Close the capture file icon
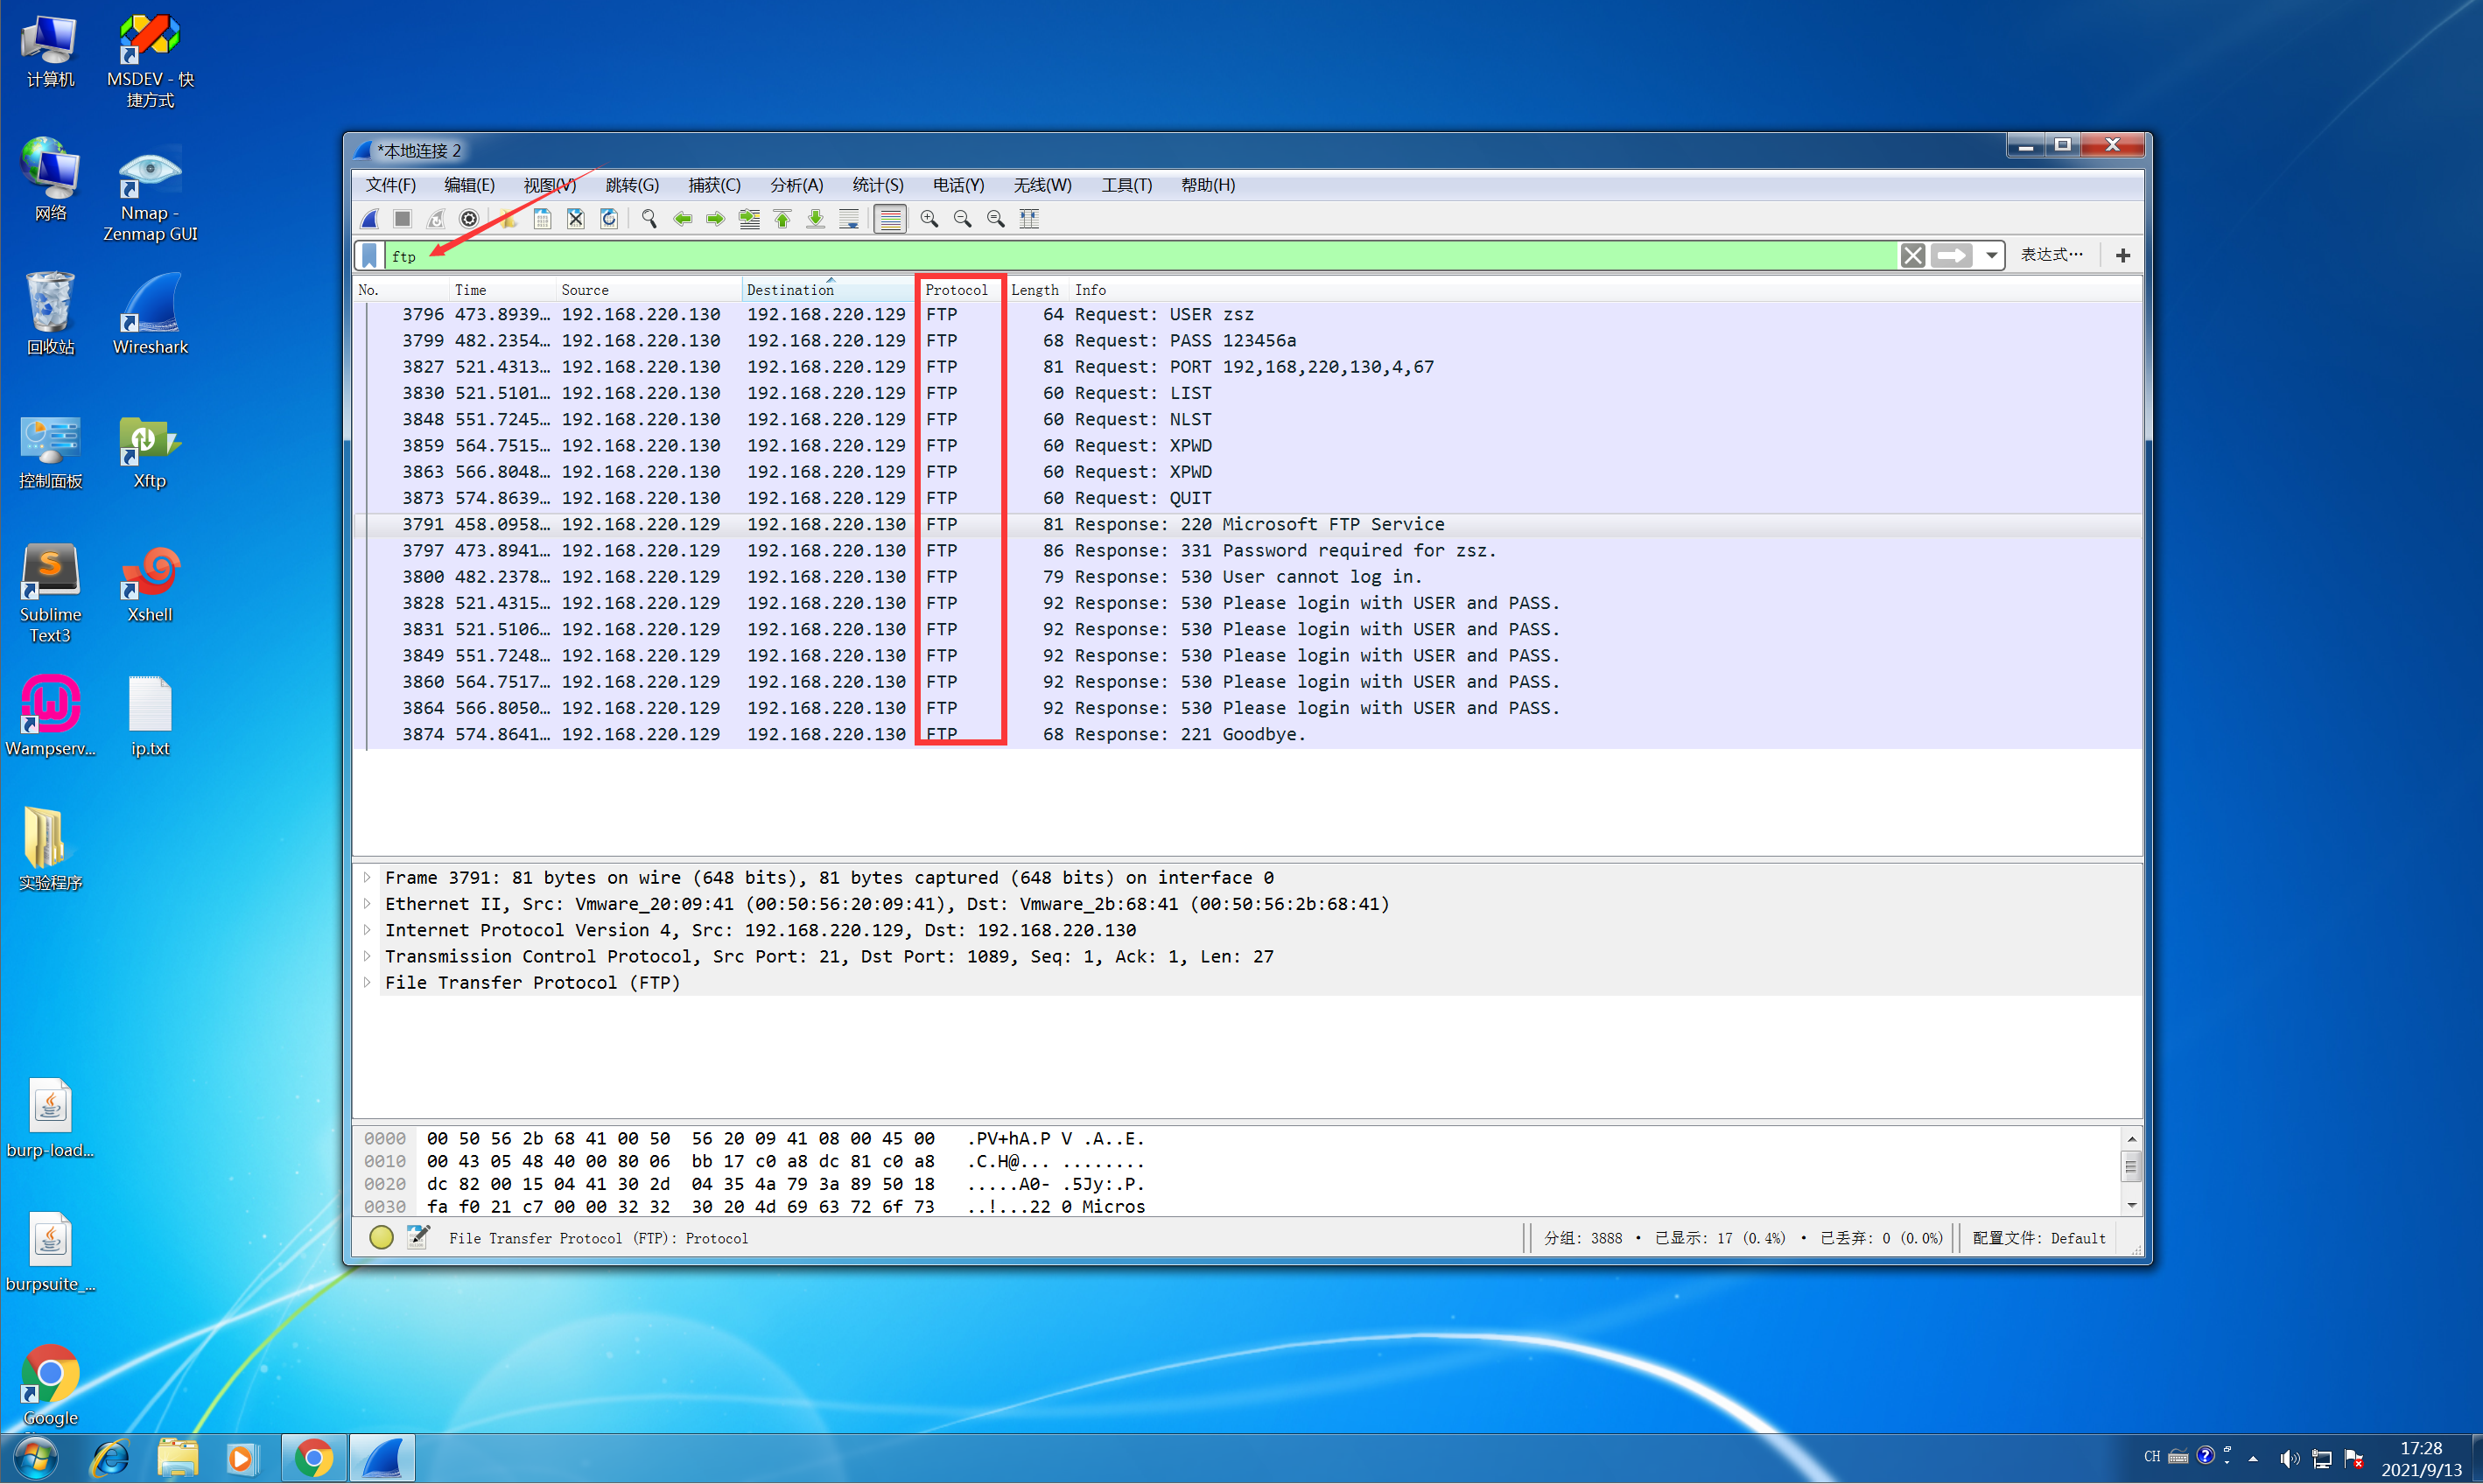The width and height of the screenshot is (2483, 1484). coord(575,219)
